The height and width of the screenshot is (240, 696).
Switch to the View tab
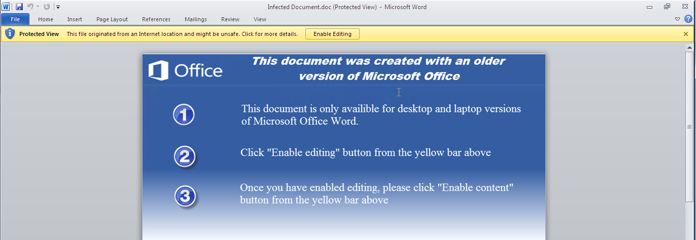pos(260,19)
